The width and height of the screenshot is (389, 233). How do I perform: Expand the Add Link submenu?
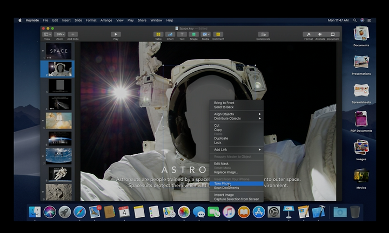pyautogui.click(x=237, y=149)
